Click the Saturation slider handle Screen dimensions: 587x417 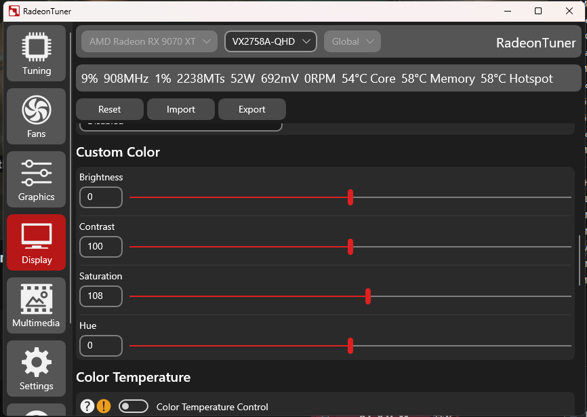pyautogui.click(x=368, y=296)
